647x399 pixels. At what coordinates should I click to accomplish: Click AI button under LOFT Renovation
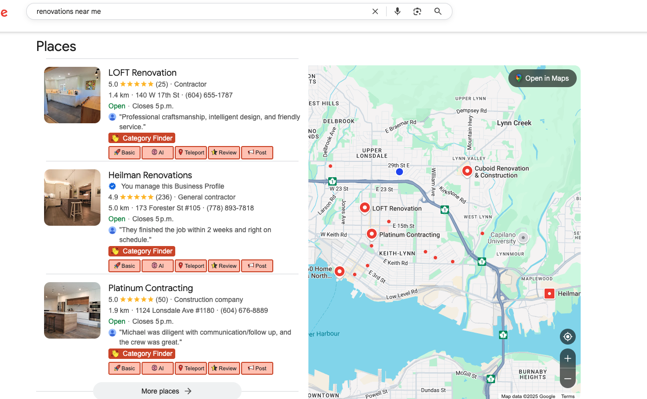pos(157,152)
